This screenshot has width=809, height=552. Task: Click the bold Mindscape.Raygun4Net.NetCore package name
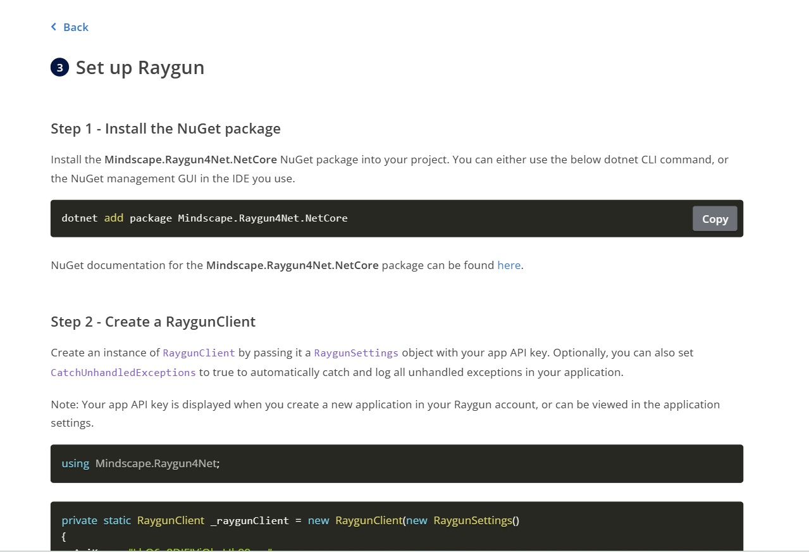click(x=192, y=159)
